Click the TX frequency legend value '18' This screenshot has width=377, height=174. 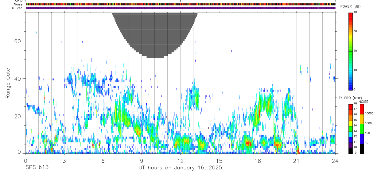(355, 104)
